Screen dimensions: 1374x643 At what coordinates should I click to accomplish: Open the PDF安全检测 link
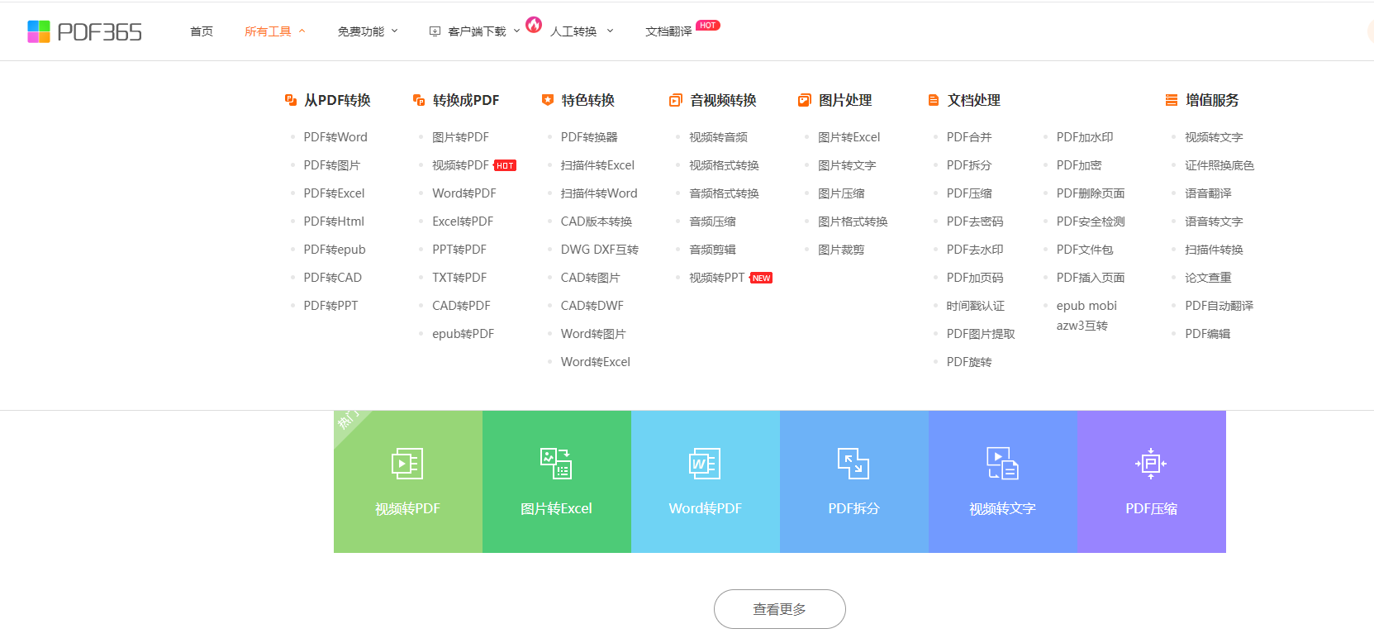[1091, 221]
